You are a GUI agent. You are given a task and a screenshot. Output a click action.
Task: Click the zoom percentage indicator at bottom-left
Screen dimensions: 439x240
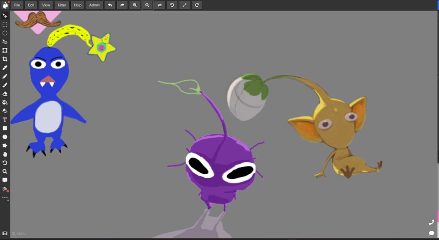click(x=19, y=234)
